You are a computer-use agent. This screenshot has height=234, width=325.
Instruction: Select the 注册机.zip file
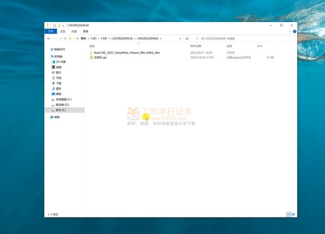(100, 57)
